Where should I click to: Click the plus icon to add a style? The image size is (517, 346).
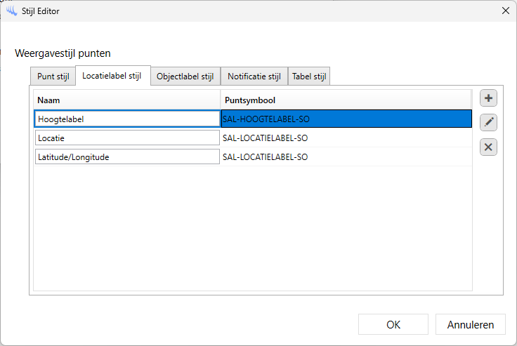pyautogui.click(x=488, y=98)
